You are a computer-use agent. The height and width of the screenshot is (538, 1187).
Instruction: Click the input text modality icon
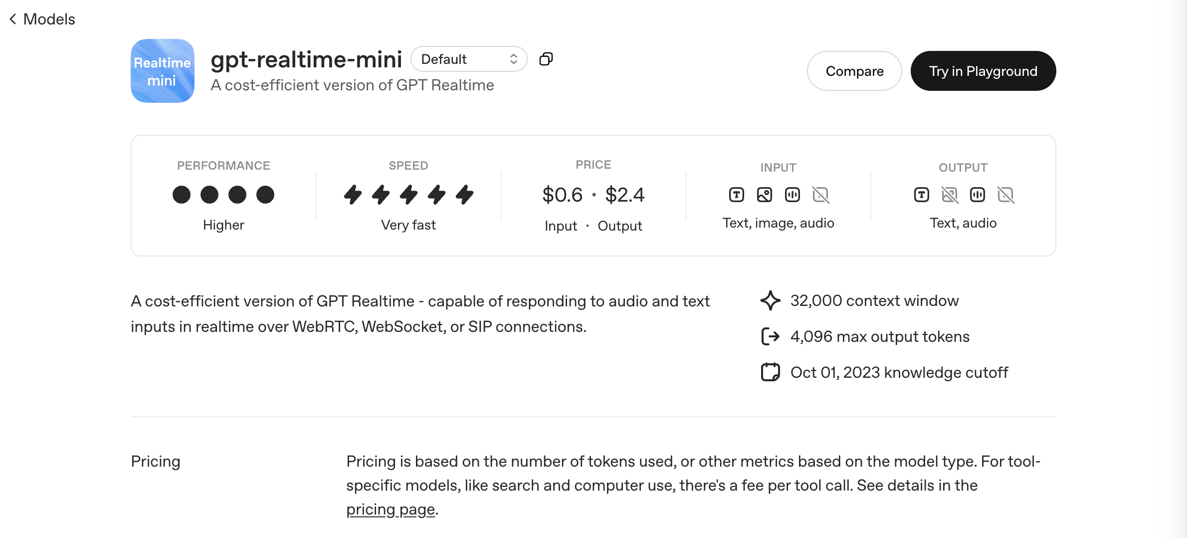(x=736, y=195)
